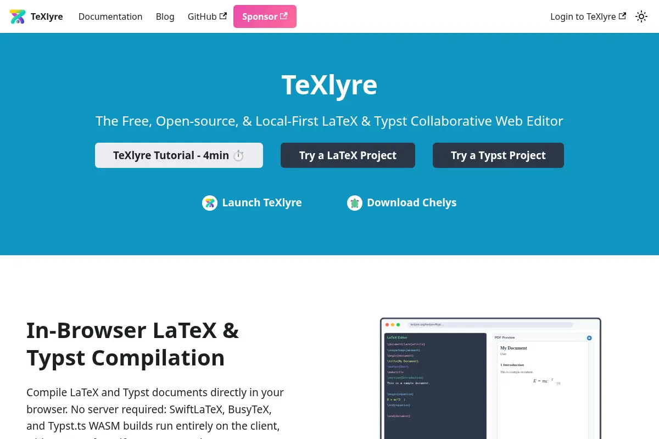Click the pink Sponsor button

click(x=265, y=16)
